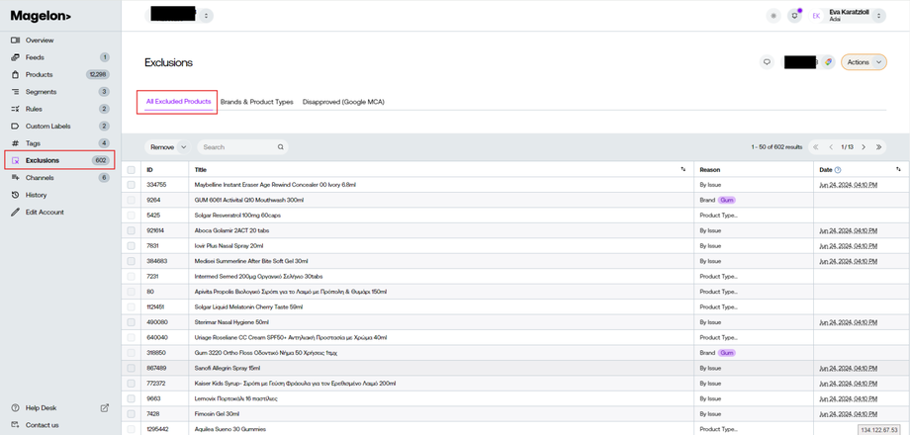Click the Exclusions sidebar icon
This screenshot has width=910, height=435.
[x=16, y=161]
